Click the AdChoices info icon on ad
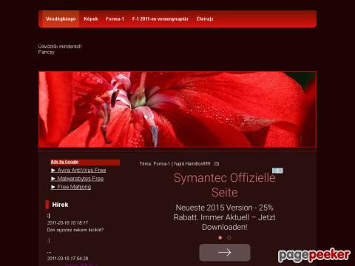Screen dimensions: 355x266 (x=277, y=171)
